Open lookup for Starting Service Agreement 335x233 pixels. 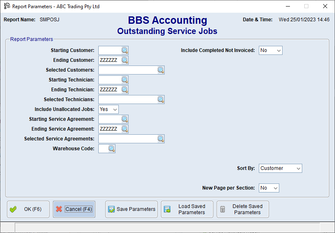(125, 119)
